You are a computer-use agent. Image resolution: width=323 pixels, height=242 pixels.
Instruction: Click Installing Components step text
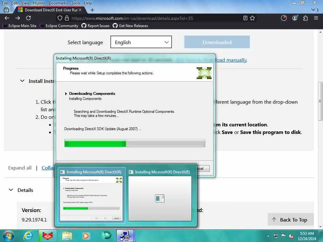[85, 99]
